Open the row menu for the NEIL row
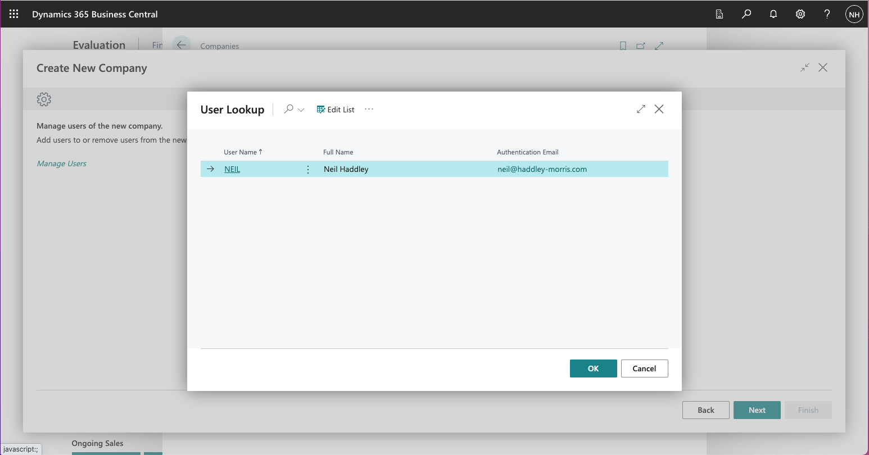This screenshot has height=455, width=869. [308, 169]
